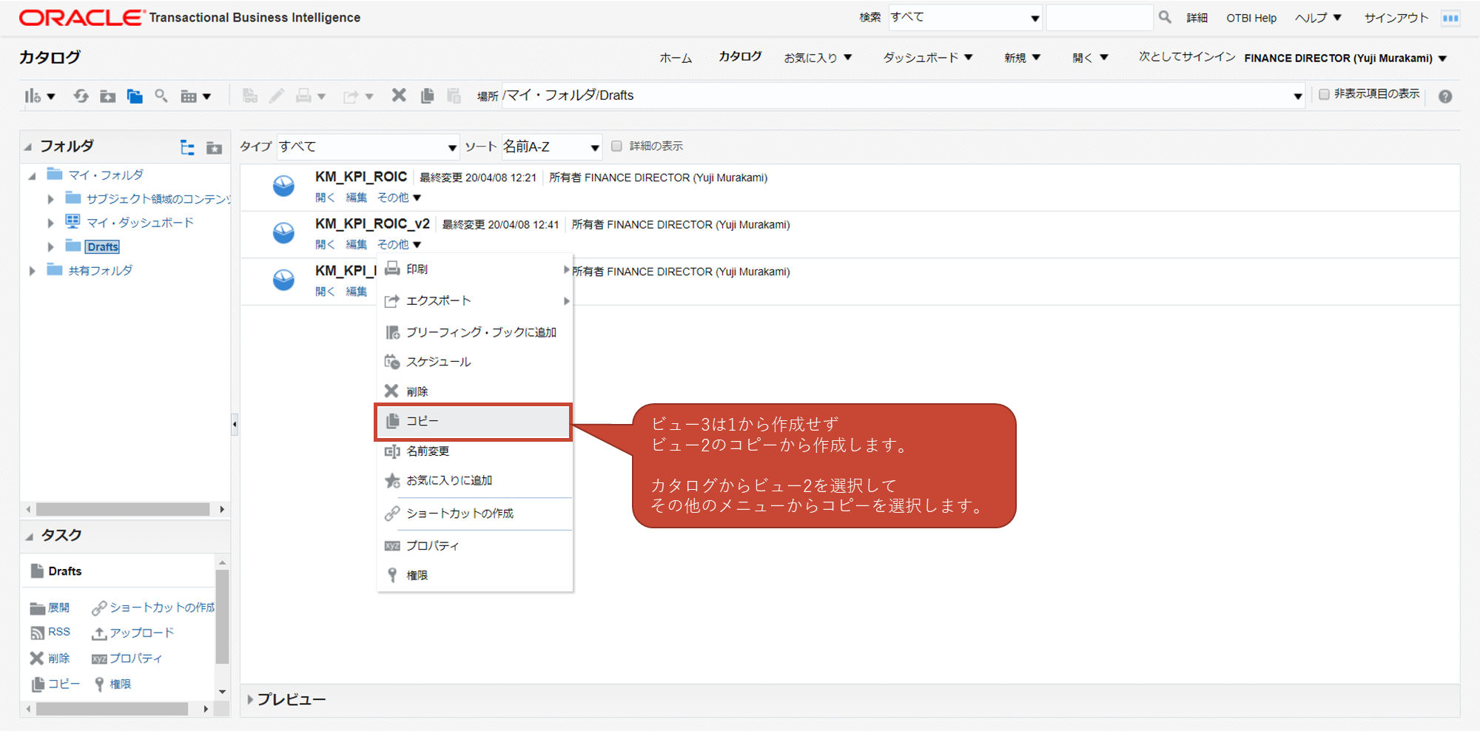Click コピー in the Tasks pane

point(55,684)
